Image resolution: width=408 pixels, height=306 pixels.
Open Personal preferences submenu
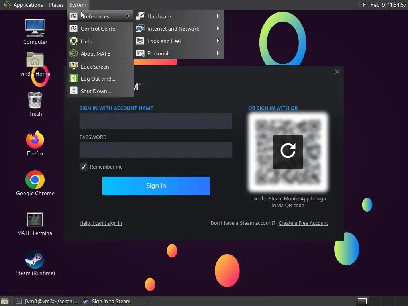(x=178, y=53)
